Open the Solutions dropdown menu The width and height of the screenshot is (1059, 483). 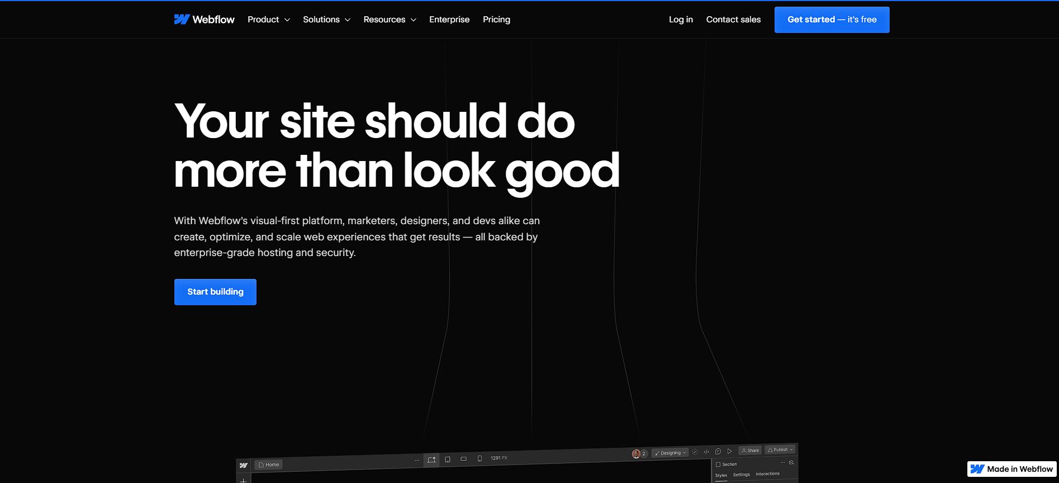(326, 20)
